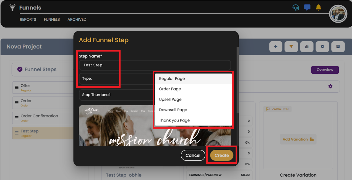Open the chat messages icon
This screenshot has height=180, width=352.
pos(307,7)
